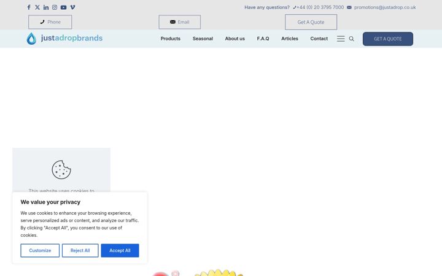Click the cookie icon in the notice box
Image resolution: width=442 pixels, height=276 pixels.
61,169
